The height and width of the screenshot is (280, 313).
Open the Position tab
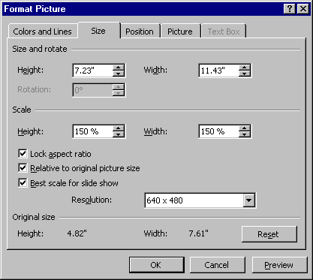pyautogui.click(x=140, y=32)
